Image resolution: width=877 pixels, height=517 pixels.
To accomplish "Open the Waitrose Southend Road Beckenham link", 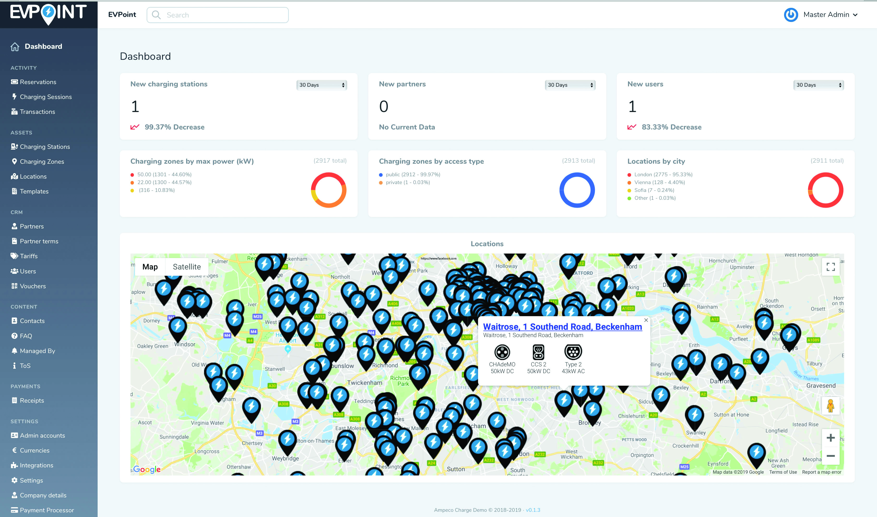I will click(562, 327).
